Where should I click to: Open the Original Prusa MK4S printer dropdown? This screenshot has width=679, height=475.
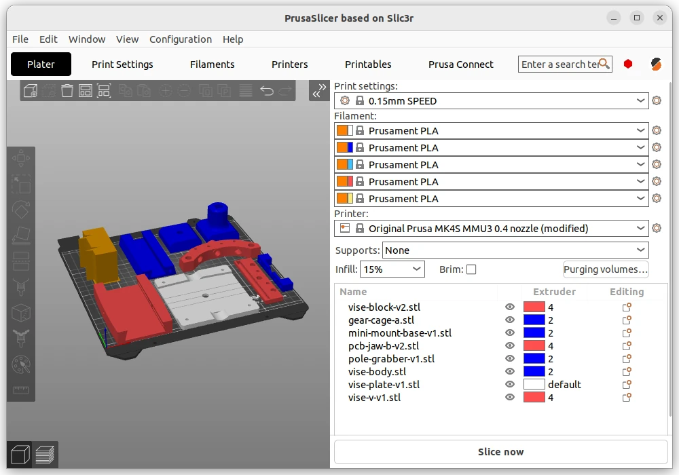492,229
